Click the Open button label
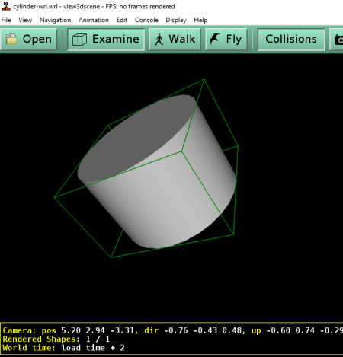Screen dimensions: 343x357 37,39
